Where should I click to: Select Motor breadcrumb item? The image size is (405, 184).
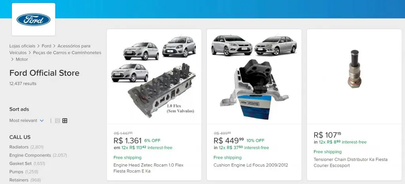tap(22, 59)
